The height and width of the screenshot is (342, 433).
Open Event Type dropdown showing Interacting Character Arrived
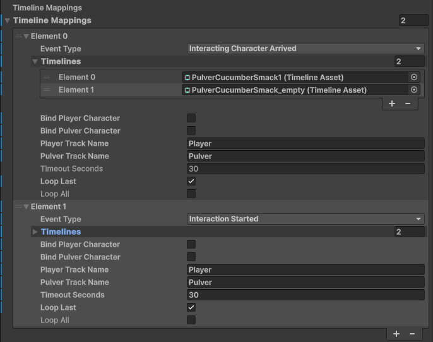point(305,49)
